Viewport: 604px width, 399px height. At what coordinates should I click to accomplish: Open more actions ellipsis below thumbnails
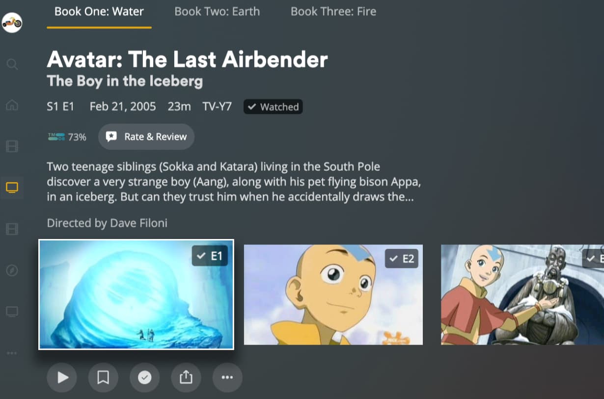227,377
